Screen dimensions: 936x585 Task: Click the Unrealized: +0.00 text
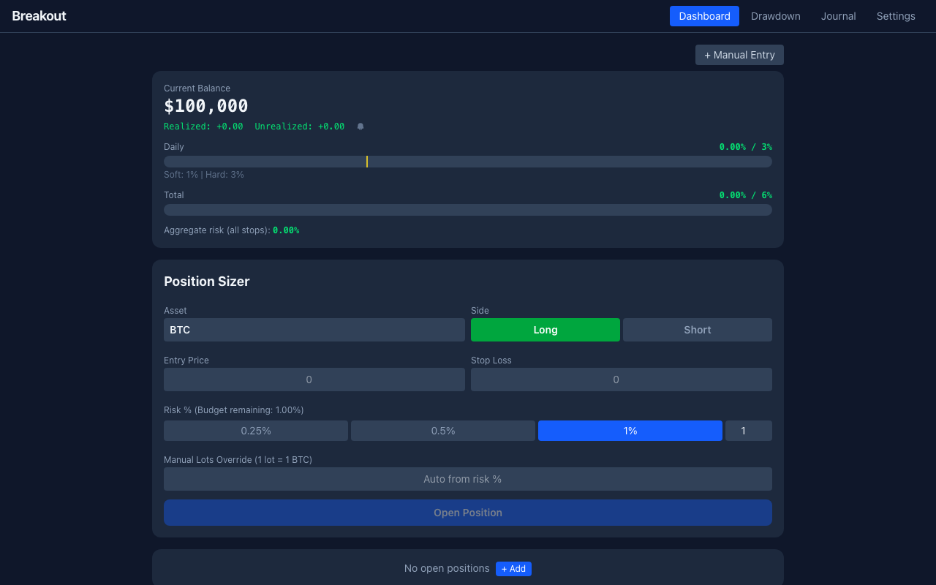pyautogui.click(x=300, y=127)
